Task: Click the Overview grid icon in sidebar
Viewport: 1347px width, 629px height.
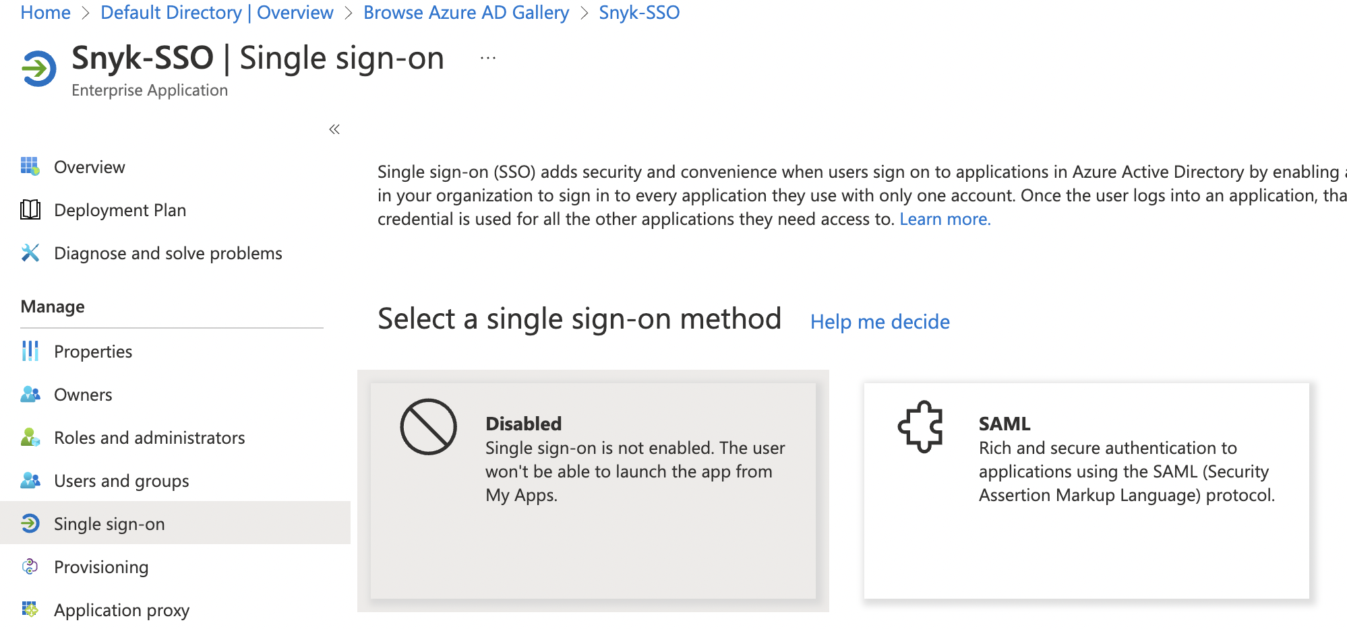Action: click(30, 166)
